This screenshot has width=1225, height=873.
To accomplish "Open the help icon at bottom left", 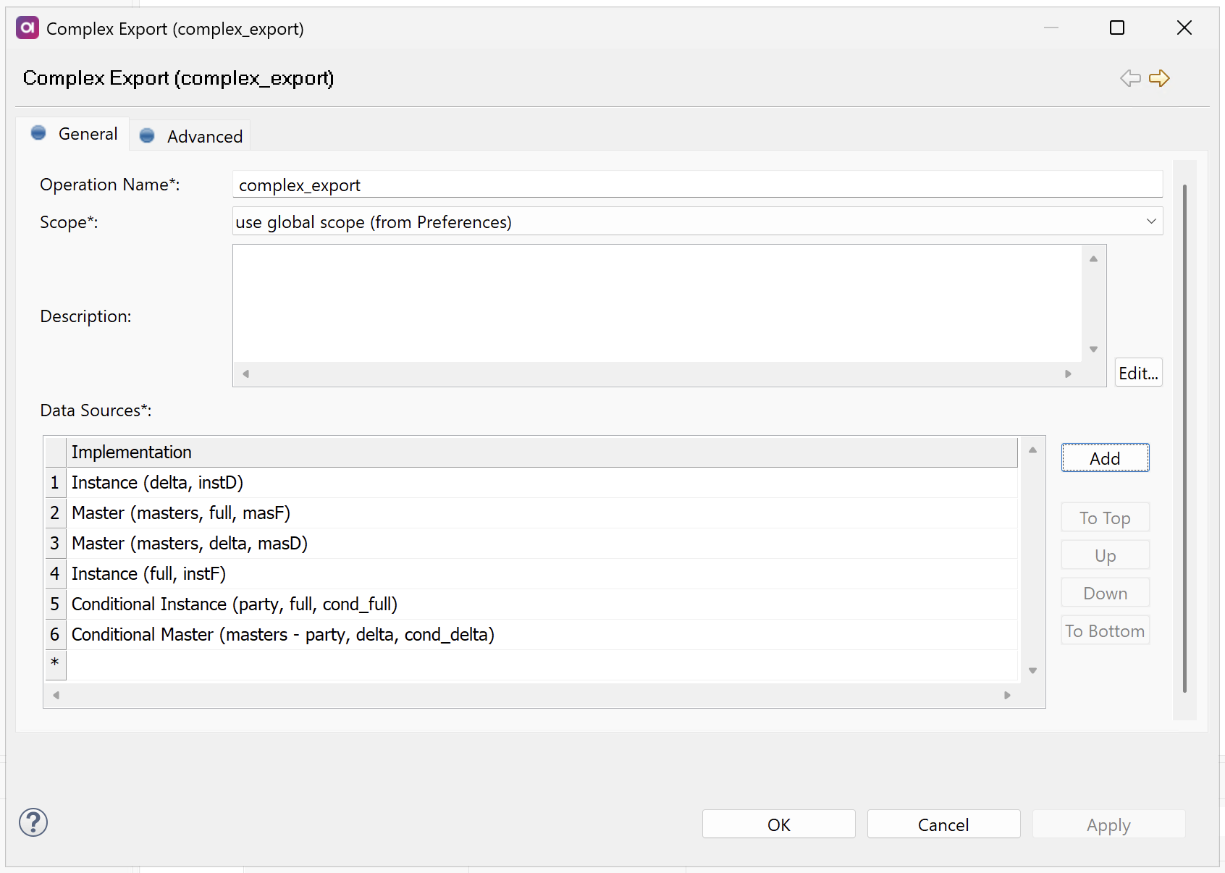I will click(x=33, y=822).
